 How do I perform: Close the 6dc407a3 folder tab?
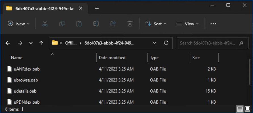(x=81, y=8)
